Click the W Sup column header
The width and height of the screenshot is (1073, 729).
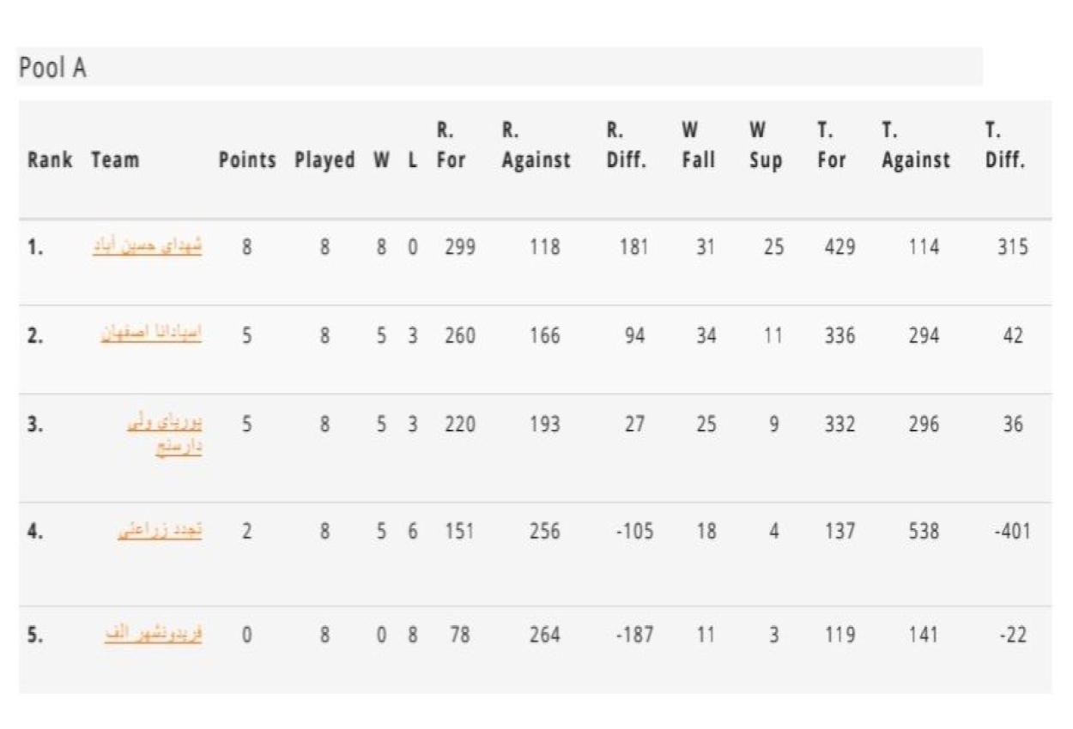[x=765, y=146]
